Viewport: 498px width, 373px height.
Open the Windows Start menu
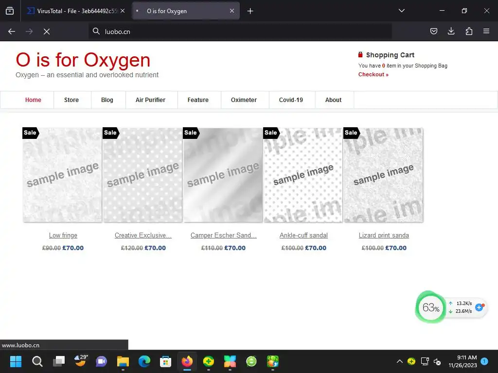16,361
